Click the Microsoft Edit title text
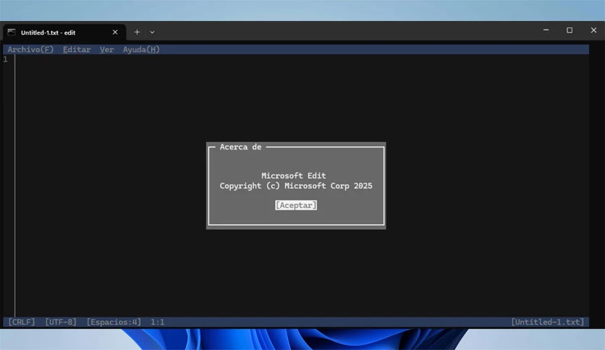Viewport: 605px width, 350px height. [294, 176]
